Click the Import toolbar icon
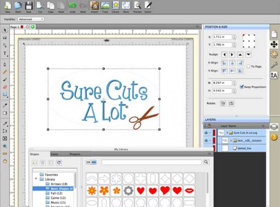 (94, 6)
